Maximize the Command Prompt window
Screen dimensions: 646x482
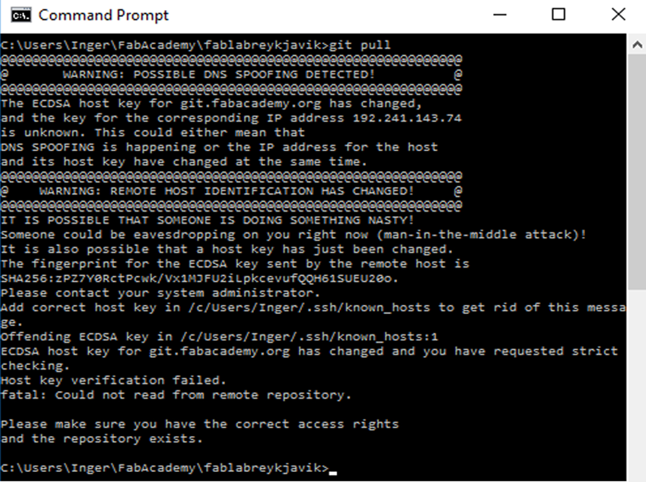559,14
